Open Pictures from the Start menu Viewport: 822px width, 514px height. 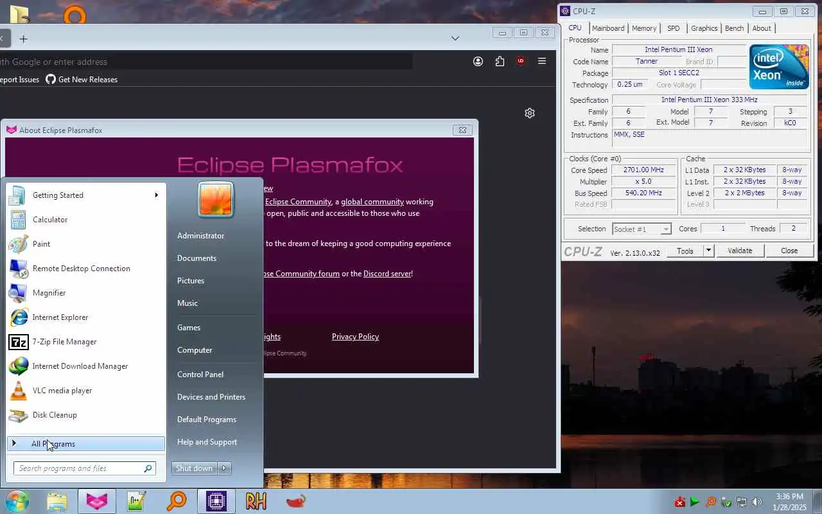pos(191,281)
